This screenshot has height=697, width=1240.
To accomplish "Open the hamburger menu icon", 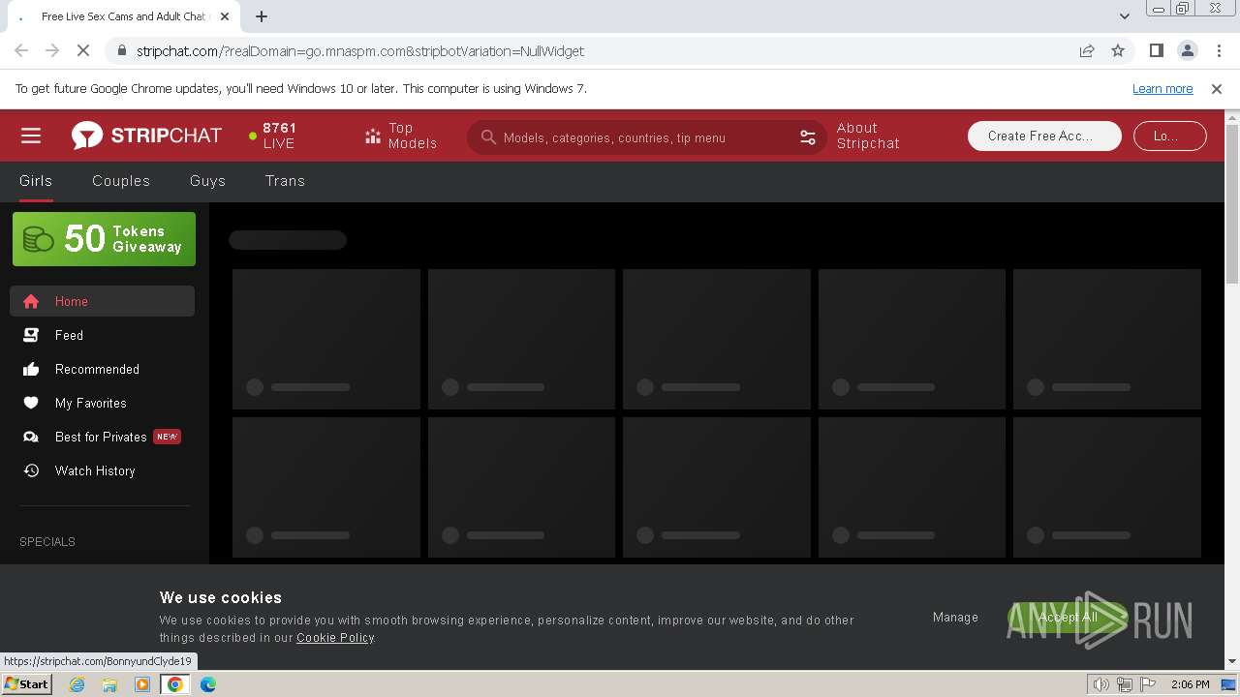I will coord(31,136).
